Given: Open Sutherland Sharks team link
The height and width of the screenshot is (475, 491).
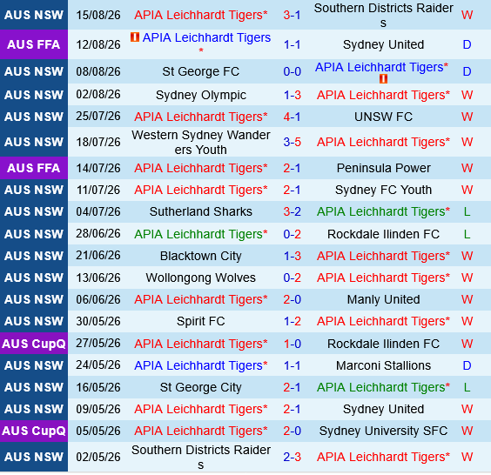Looking at the screenshot, I should (201, 212).
